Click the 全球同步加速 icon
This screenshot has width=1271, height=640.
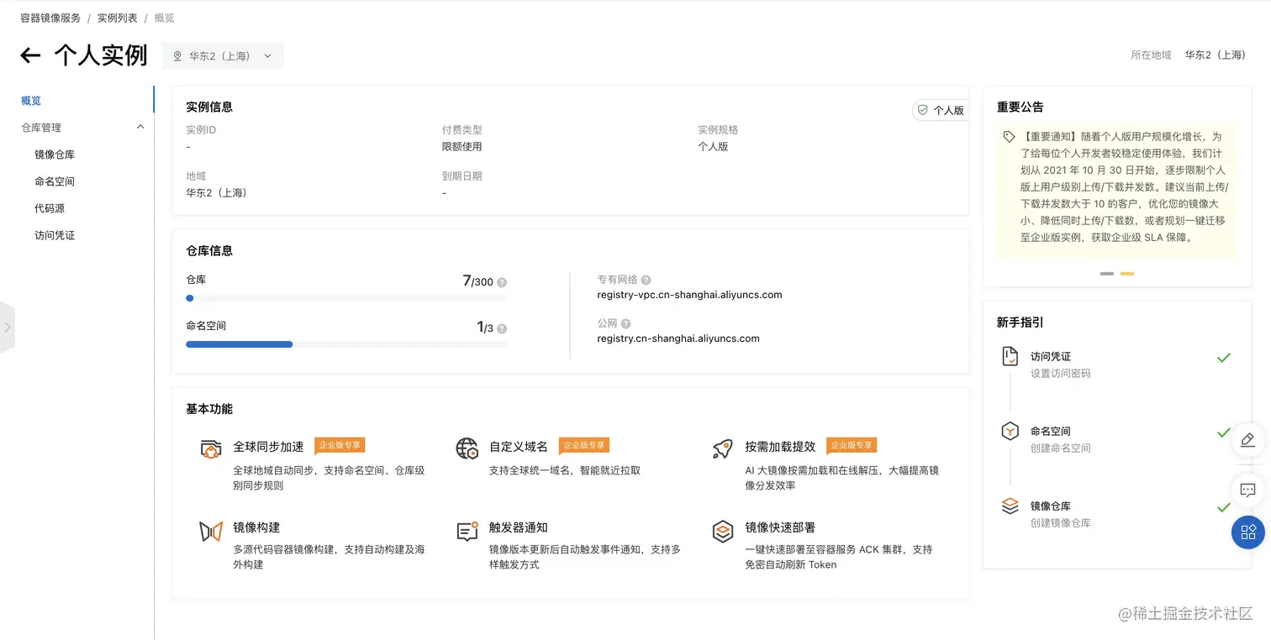pyautogui.click(x=211, y=449)
